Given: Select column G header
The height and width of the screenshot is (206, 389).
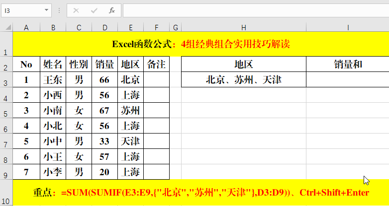Looking at the screenshot, I should [x=176, y=27].
